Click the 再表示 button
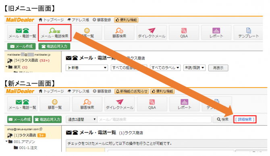The width and height of the screenshot is (270, 156). point(218,68)
